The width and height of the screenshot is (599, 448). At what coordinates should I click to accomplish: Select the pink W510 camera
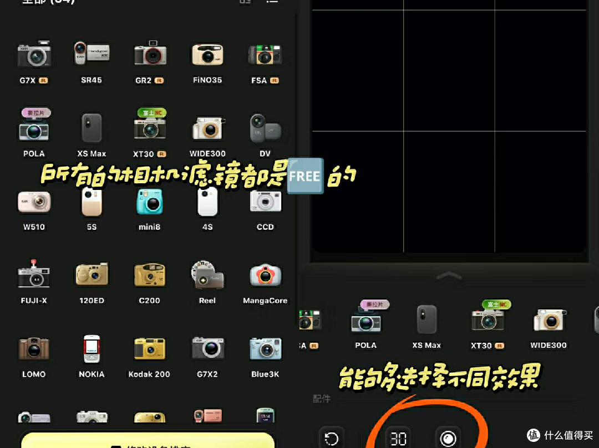click(x=34, y=210)
